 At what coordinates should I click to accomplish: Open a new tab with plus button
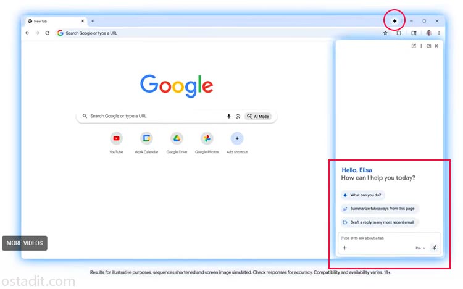[x=93, y=21]
